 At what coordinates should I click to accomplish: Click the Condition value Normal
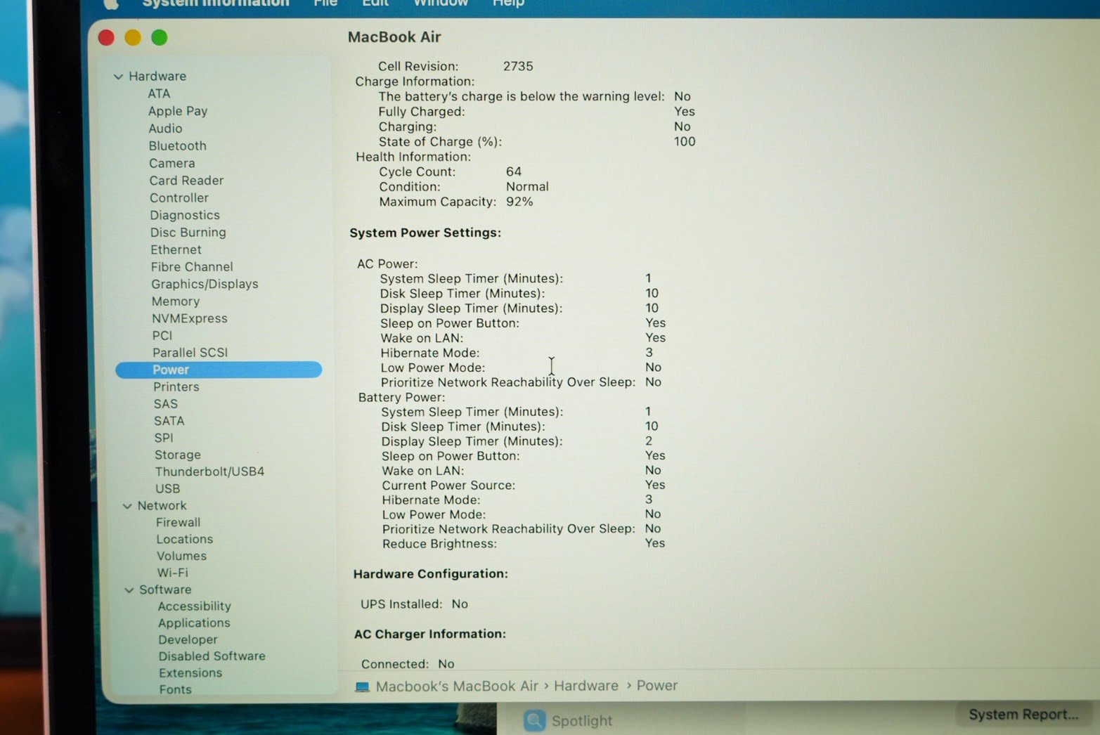click(527, 187)
